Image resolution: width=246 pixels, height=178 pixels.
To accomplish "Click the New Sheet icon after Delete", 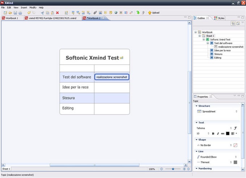I will (x=66, y=13).
